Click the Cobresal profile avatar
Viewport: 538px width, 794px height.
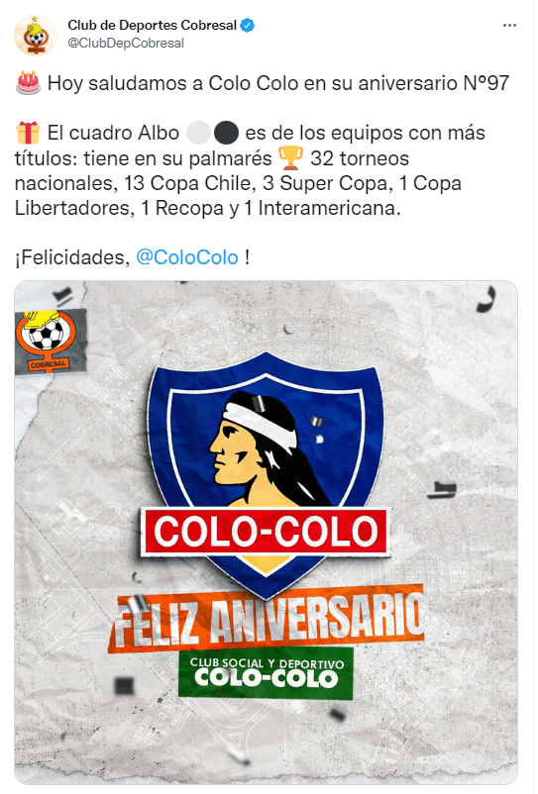(x=35, y=35)
